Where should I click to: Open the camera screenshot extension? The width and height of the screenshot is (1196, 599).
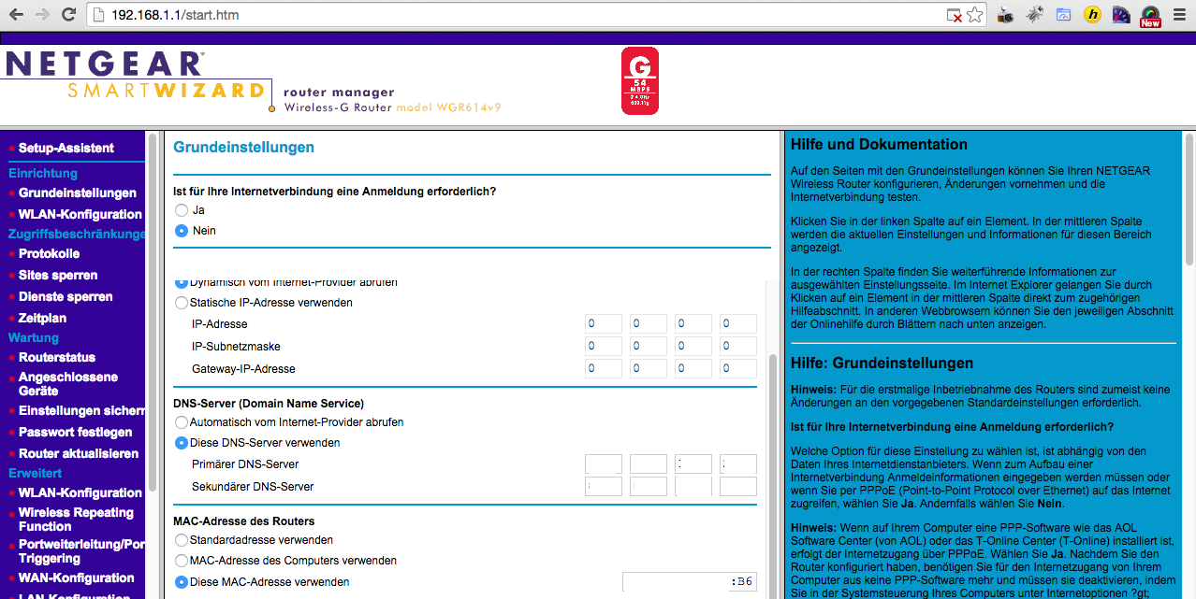(1005, 15)
